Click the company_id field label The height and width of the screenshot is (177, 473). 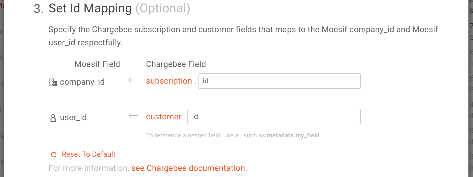[x=82, y=82]
